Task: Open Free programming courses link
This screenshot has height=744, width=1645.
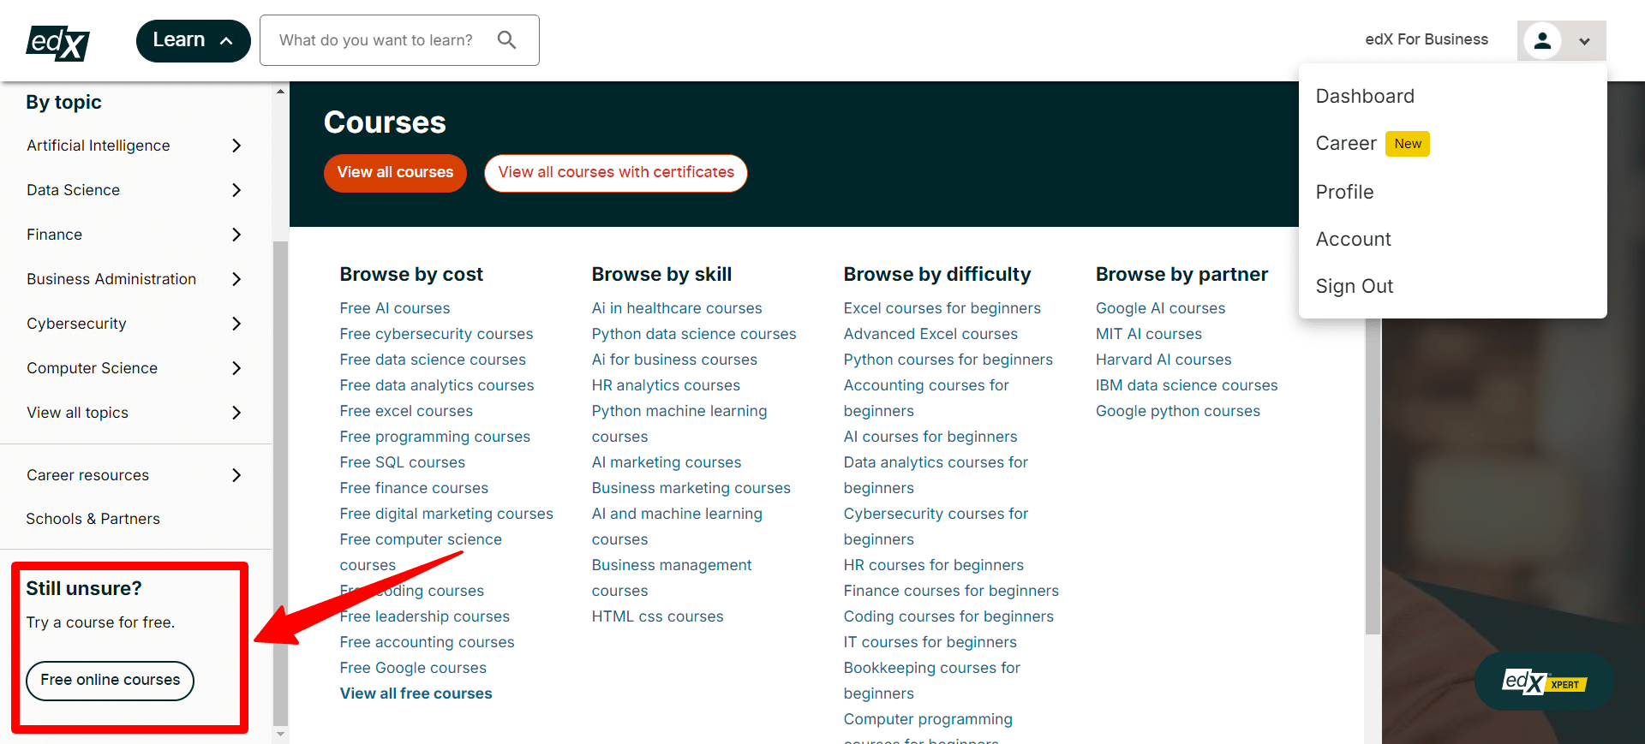Action: pyautogui.click(x=435, y=437)
